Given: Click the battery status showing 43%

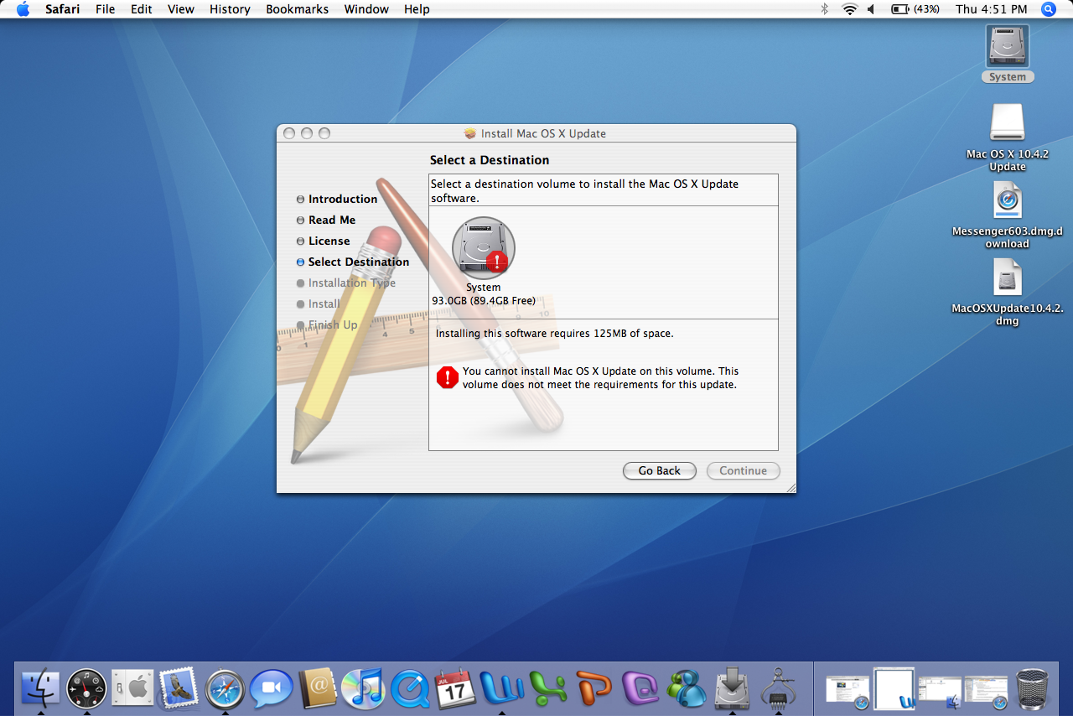Looking at the screenshot, I should point(915,9).
